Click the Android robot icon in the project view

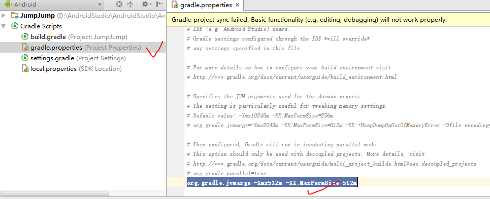click(x=8, y=5)
